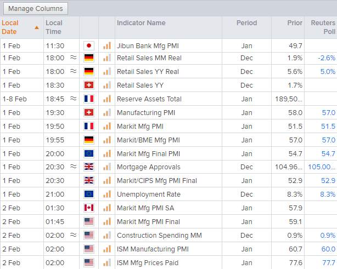Click Eurozone flag on Unemployment Rate row
Image resolution: width=337 pixels, height=269 pixels.
(89, 194)
